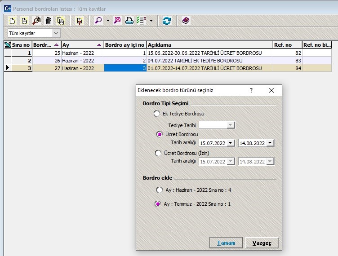Refresh the payroll list
Image resolution: width=338 pixels, height=256 pixels.
pos(167,21)
